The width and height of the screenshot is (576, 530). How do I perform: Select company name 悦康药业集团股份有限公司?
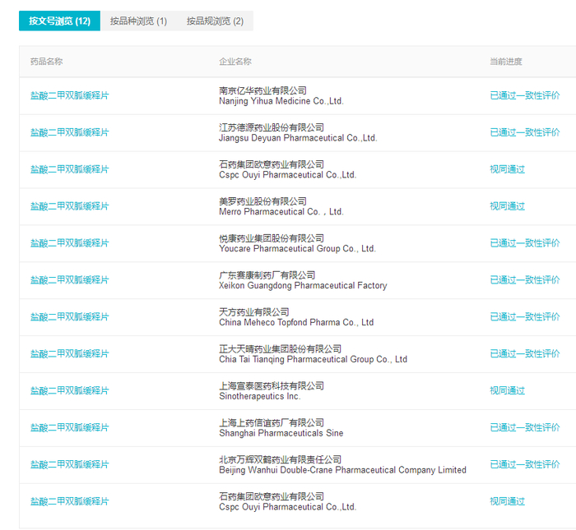pyautogui.click(x=272, y=238)
